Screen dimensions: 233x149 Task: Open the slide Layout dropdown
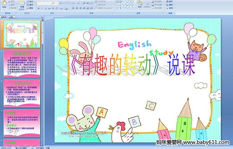(x=30, y=2)
